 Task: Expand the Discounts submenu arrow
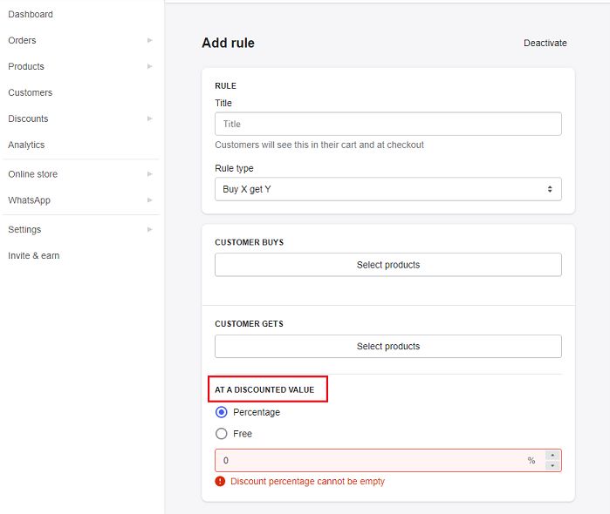[150, 118]
